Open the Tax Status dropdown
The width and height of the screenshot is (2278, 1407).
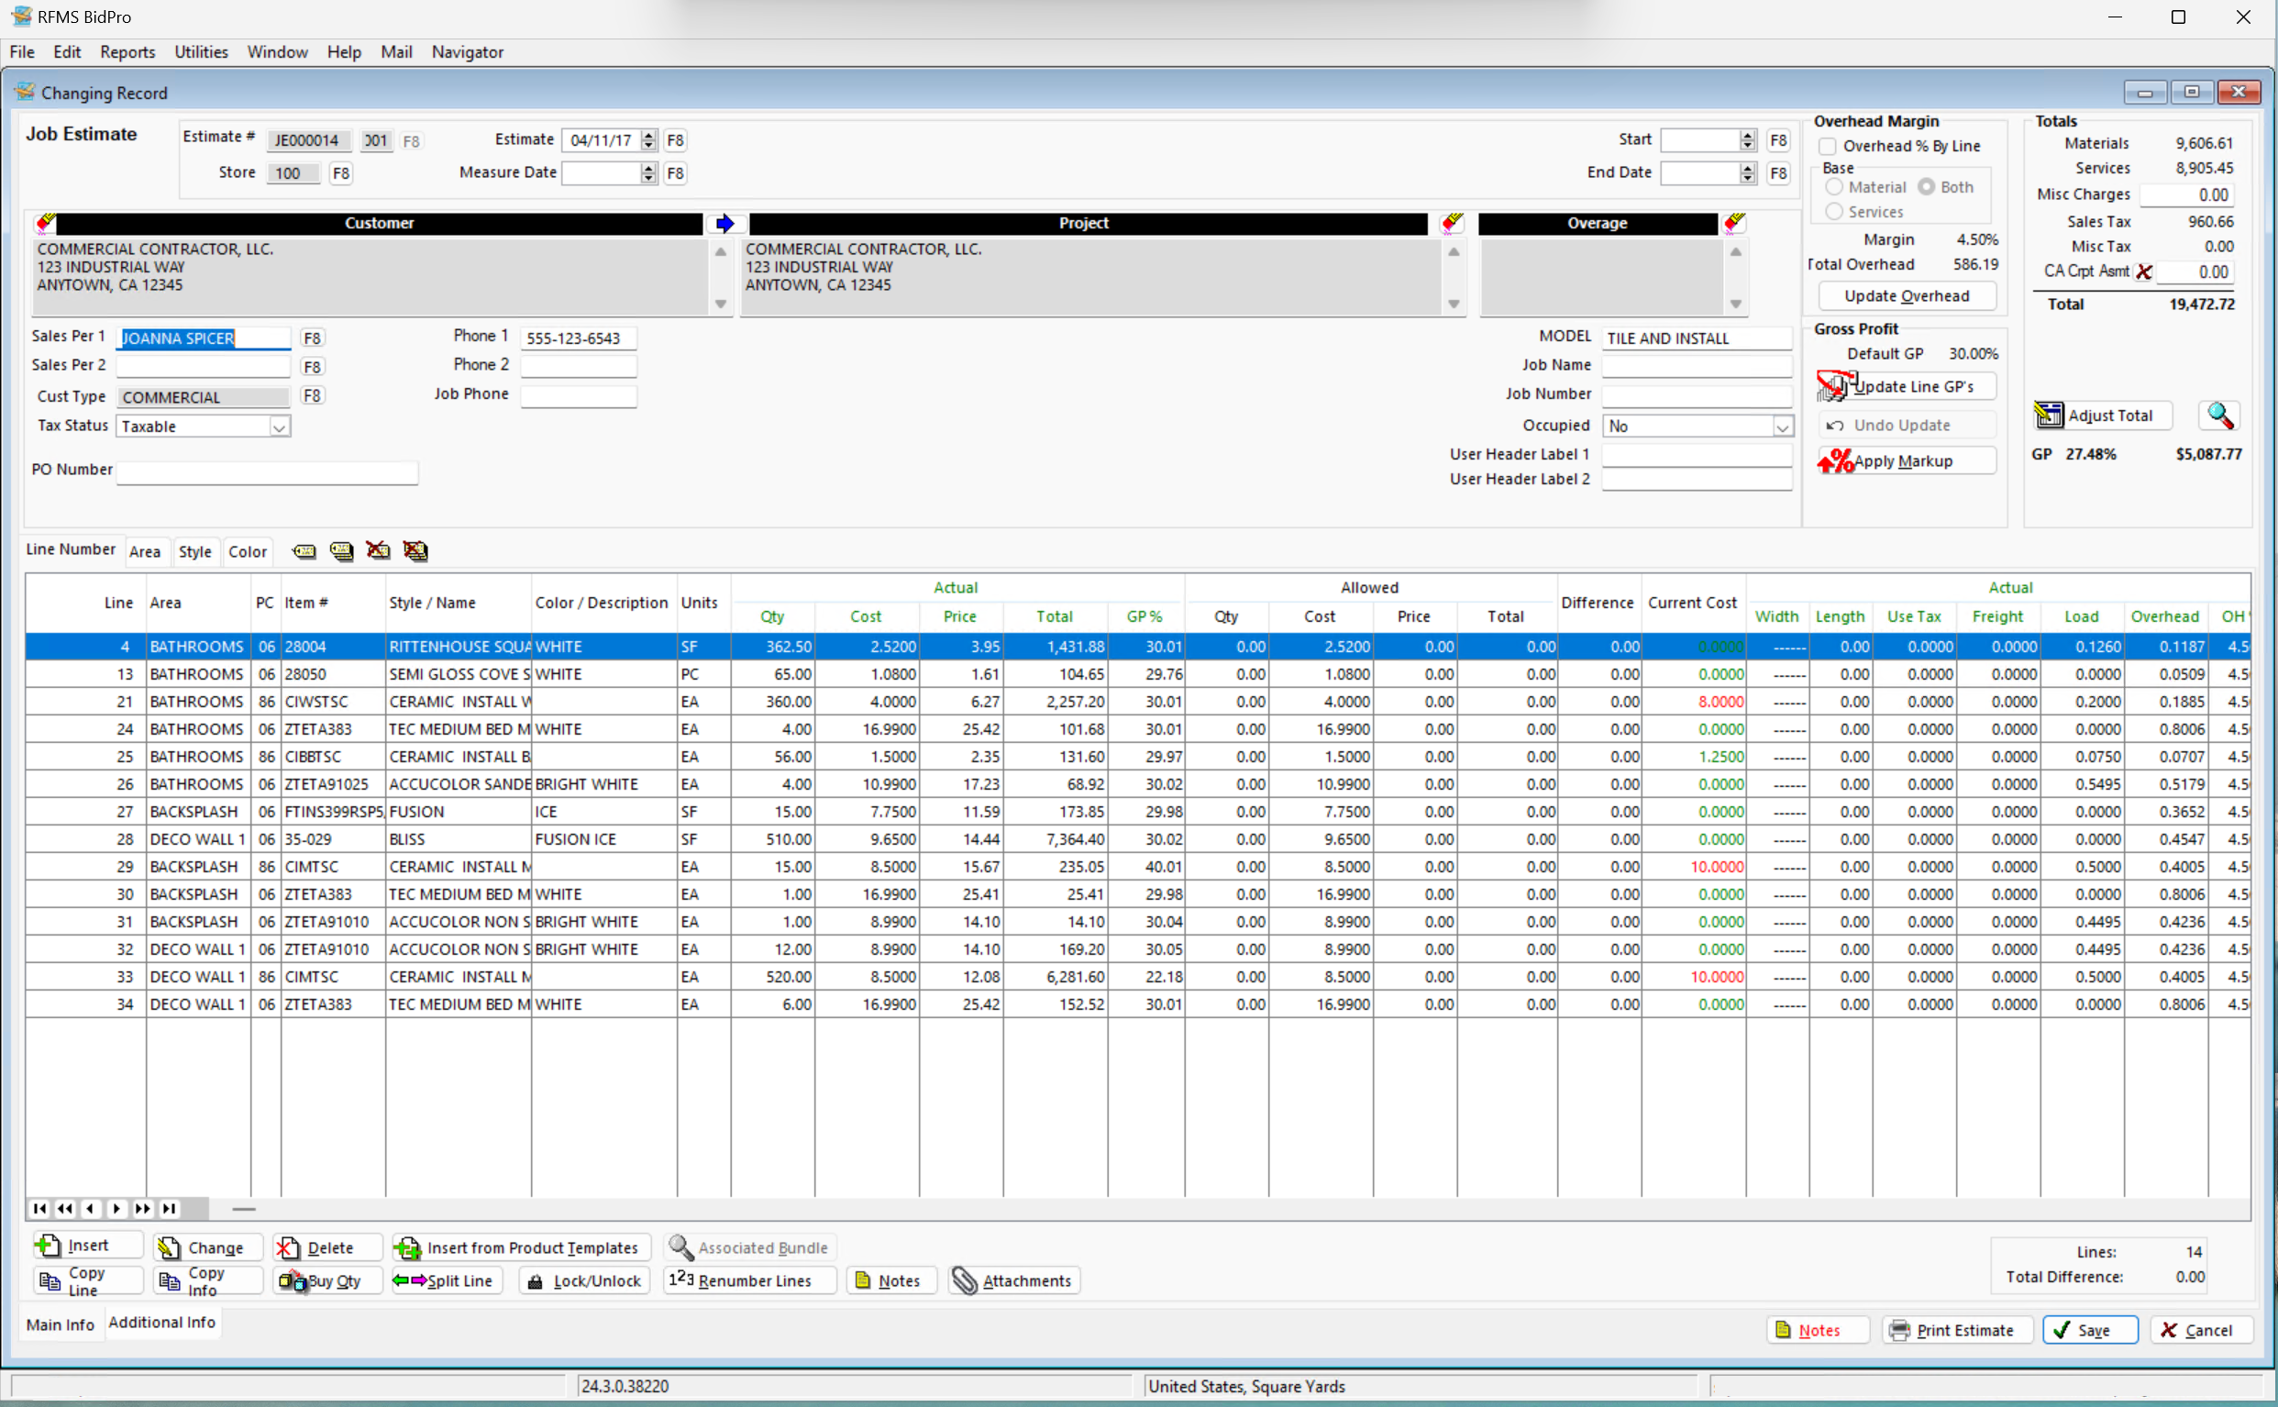tap(280, 427)
